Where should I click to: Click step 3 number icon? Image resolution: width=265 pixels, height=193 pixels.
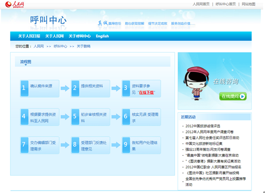click(x=126, y=89)
